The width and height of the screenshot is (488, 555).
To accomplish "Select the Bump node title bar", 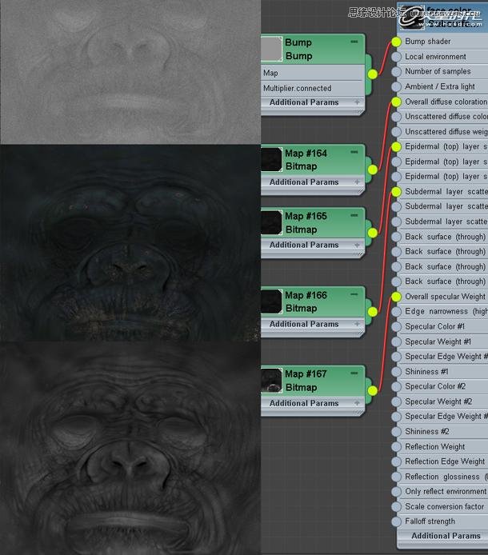I will point(313,50).
